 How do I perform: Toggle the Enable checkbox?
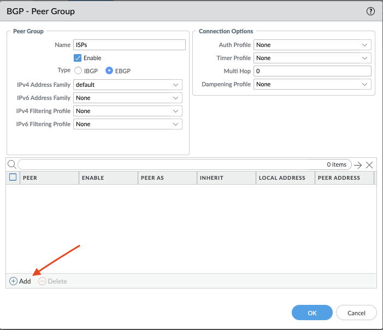point(78,58)
